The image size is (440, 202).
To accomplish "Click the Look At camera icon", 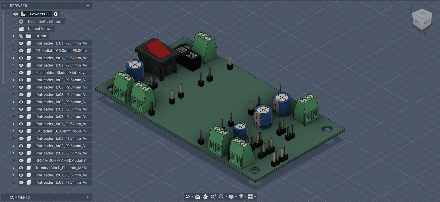I will pyautogui.click(x=197, y=197).
